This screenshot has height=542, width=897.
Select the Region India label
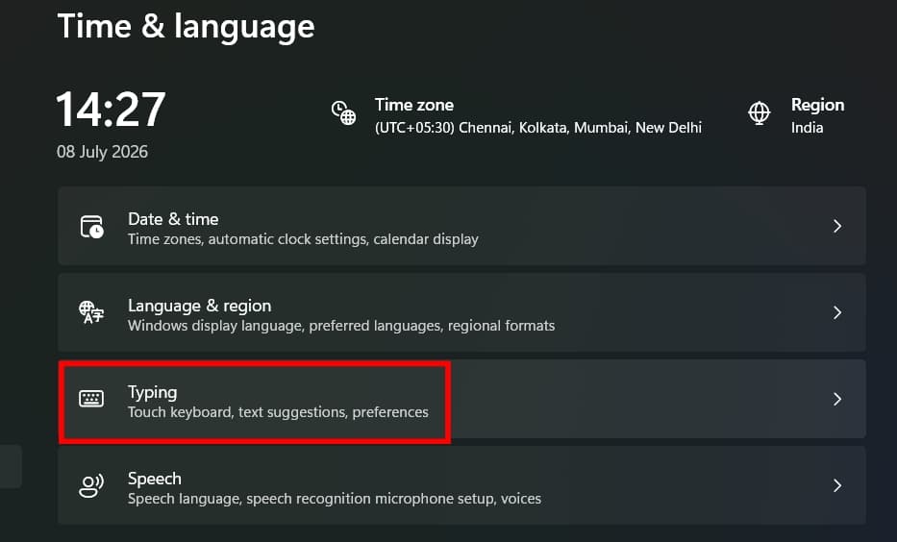[x=817, y=115]
